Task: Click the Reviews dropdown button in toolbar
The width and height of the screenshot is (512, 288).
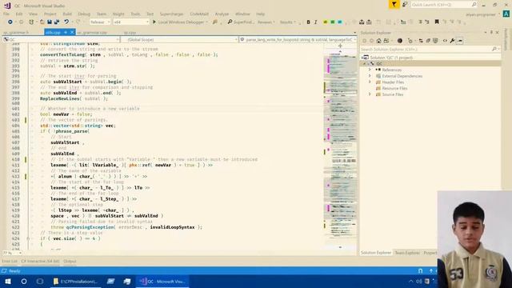Action: [x=266, y=22]
